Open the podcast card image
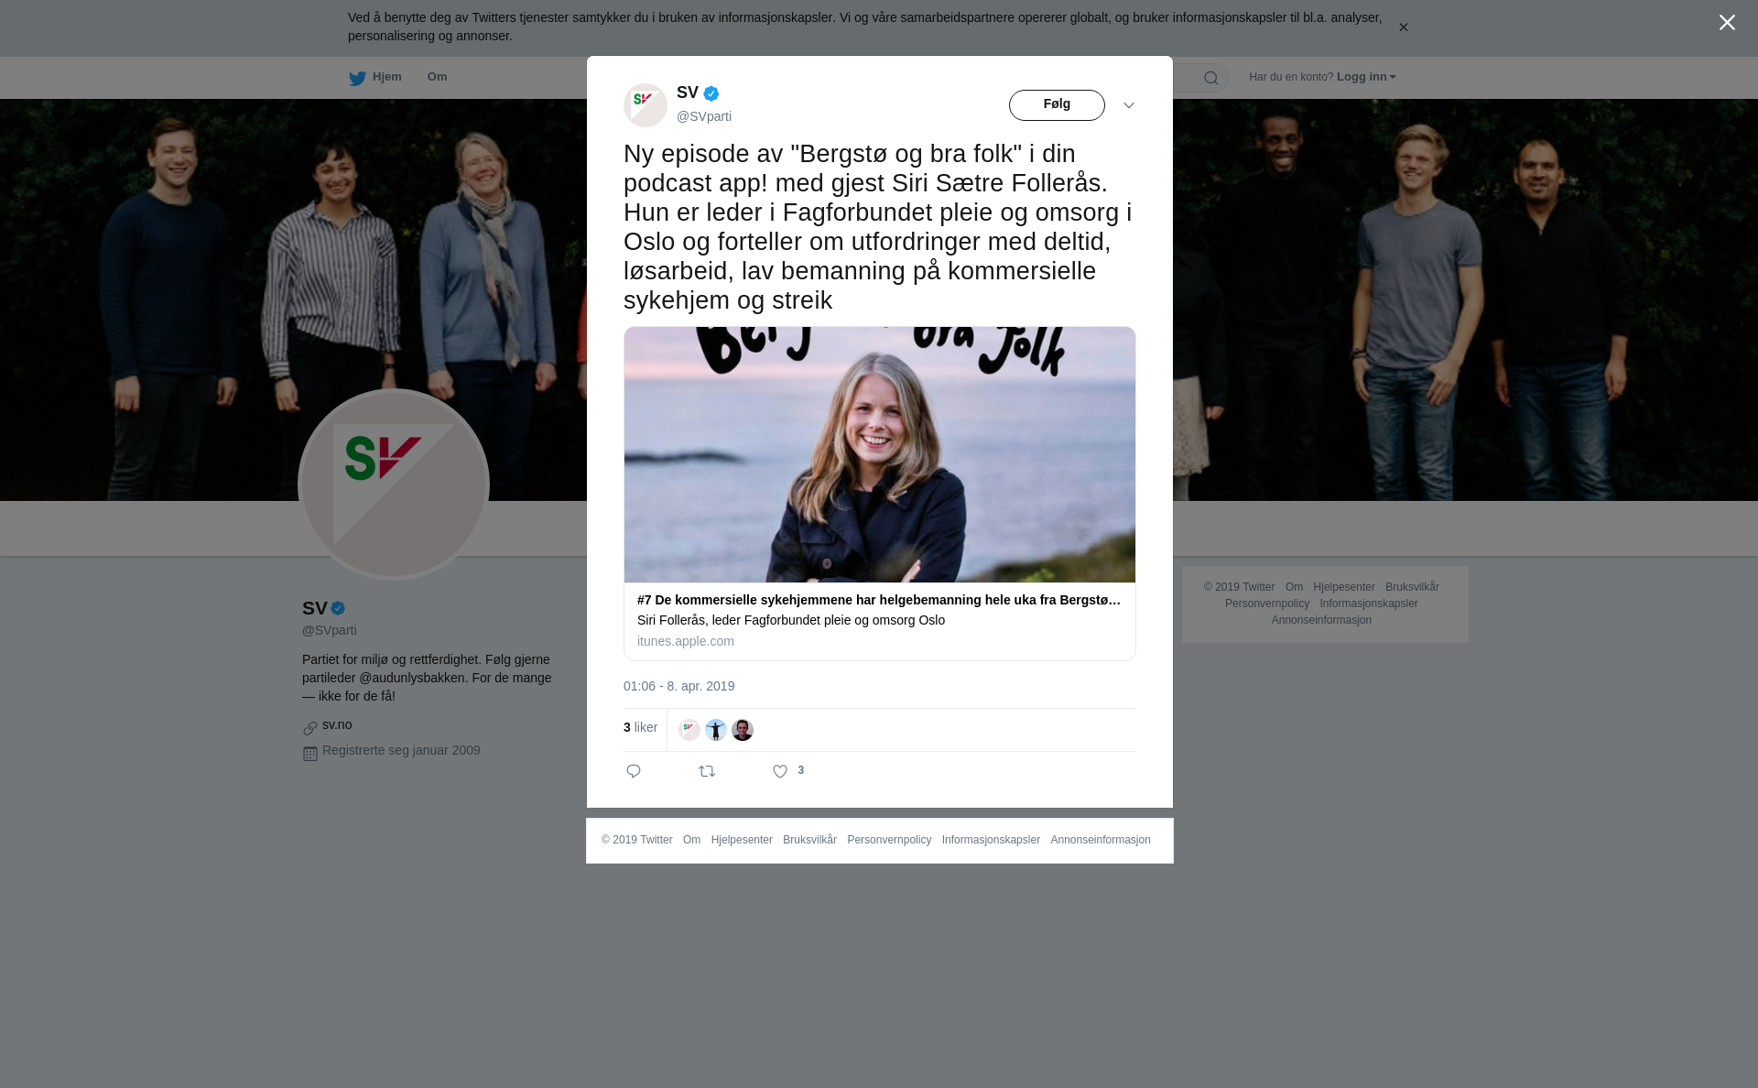 pos(880,454)
